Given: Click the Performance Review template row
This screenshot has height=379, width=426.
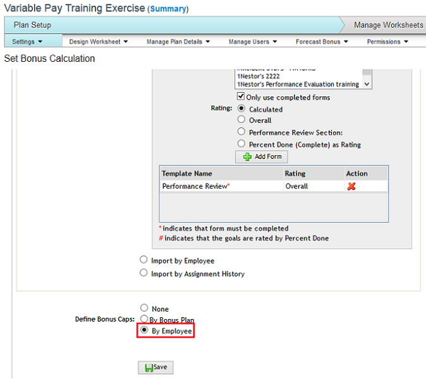Looking at the screenshot, I should 274,186.
